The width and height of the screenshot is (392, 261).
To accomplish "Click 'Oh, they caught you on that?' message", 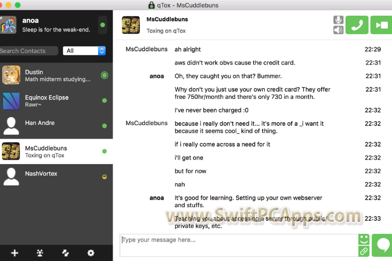I will coord(228,76).
